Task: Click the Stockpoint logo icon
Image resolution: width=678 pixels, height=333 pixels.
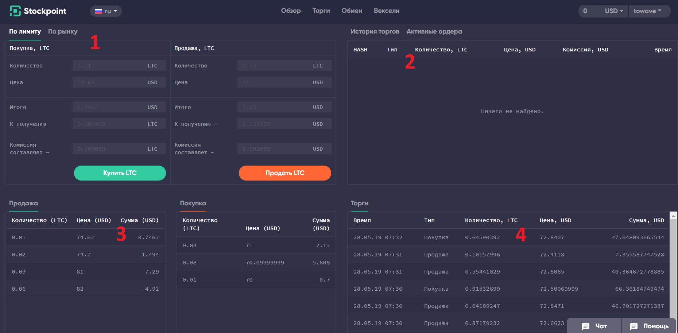Action: (x=15, y=11)
